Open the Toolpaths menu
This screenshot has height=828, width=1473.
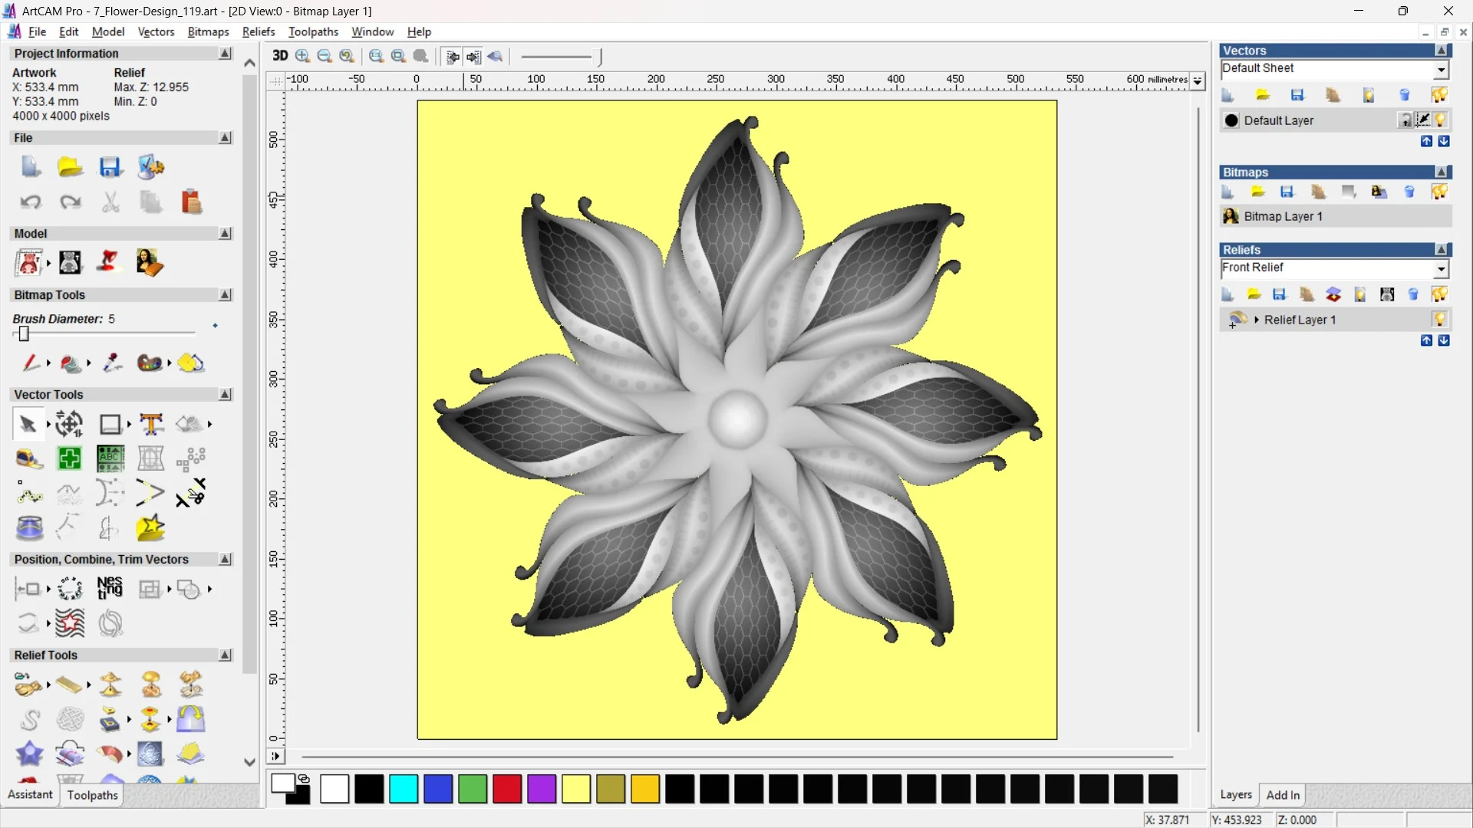tap(313, 31)
